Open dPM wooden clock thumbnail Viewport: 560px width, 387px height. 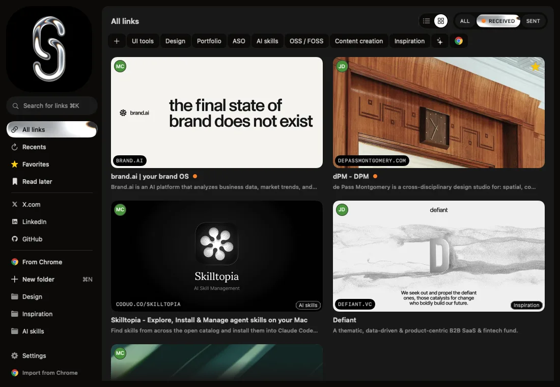[438, 113]
